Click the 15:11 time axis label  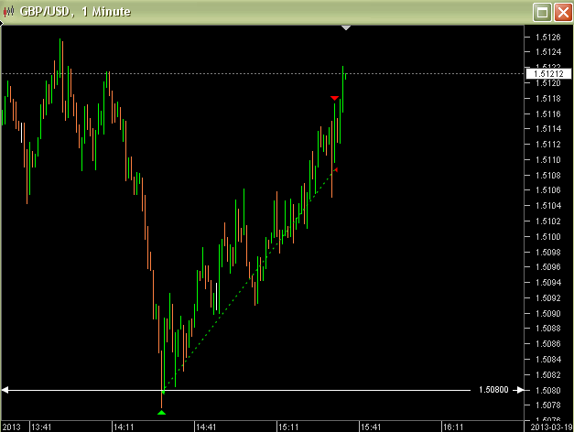click(x=288, y=427)
